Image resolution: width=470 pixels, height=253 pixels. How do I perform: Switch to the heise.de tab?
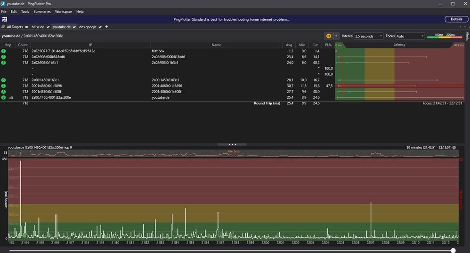click(38, 27)
